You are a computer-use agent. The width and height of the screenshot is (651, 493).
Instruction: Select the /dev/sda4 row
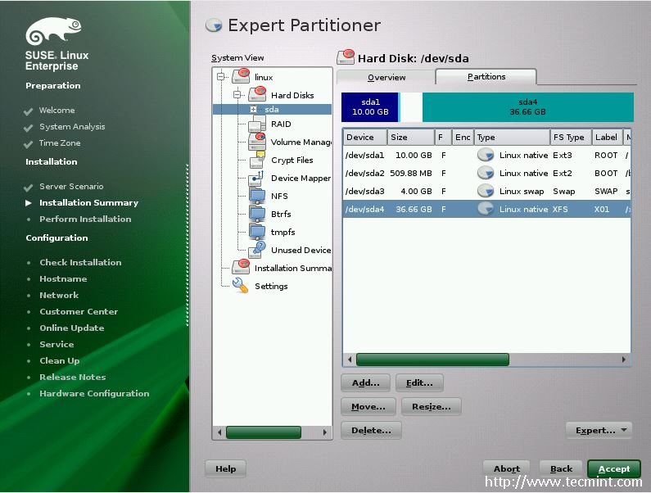(x=486, y=209)
